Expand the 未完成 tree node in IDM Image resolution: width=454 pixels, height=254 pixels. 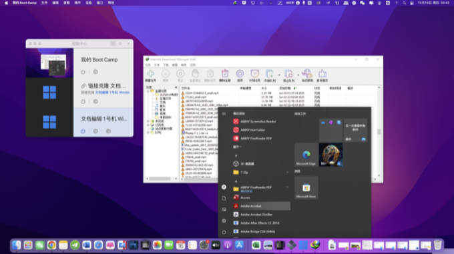pos(148,121)
